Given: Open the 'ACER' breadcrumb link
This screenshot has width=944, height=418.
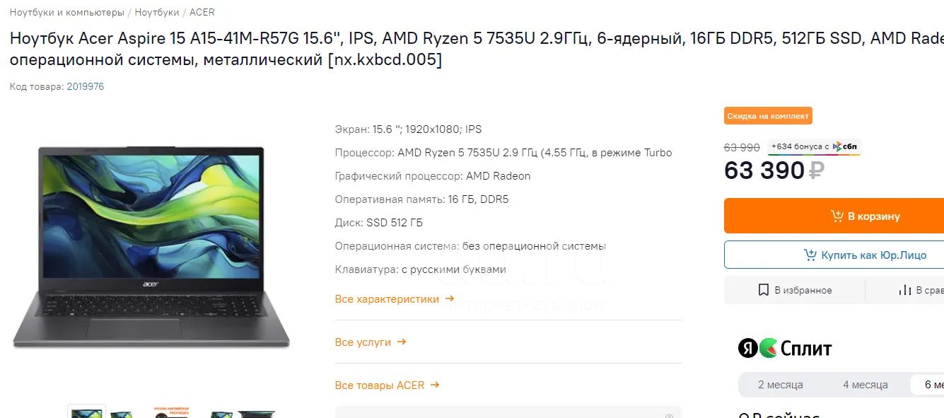Looking at the screenshot, I should (x=202, y=12).
